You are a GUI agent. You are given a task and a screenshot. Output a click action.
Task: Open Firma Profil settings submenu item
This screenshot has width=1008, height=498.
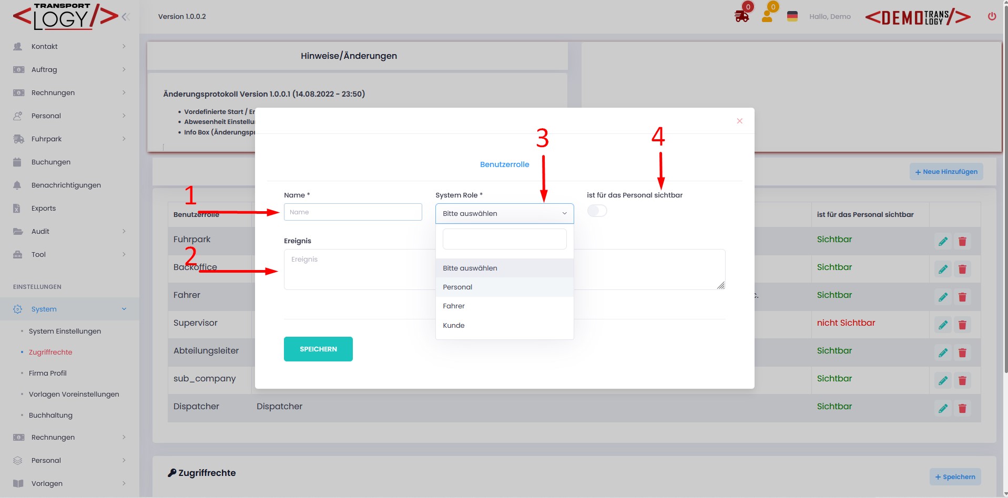click(48, 373)
